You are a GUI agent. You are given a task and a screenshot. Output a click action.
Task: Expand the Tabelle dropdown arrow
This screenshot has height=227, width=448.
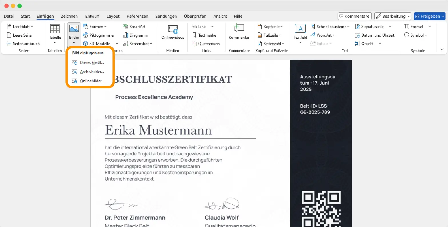(55, 43)
